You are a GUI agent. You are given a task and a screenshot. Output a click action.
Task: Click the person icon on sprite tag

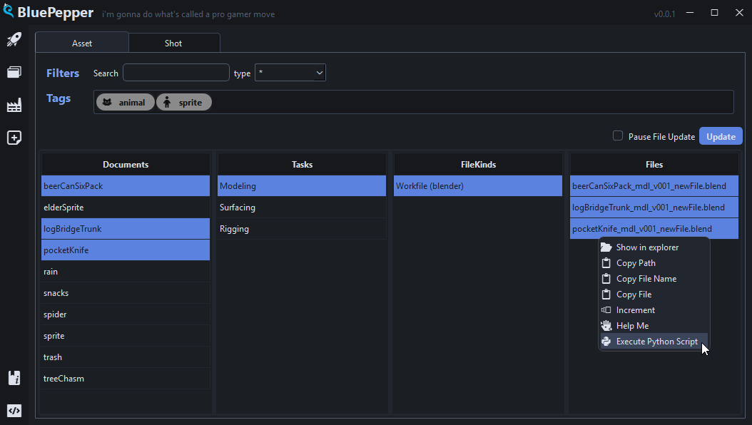167,102
